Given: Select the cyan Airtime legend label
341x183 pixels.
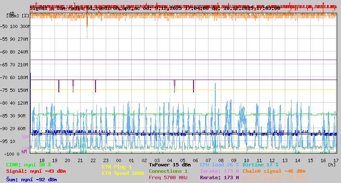Looking at the screenshot, I should tap(260, 165).
